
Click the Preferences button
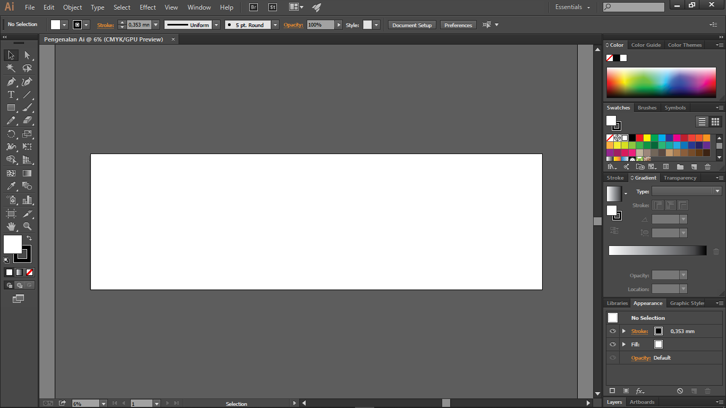click(x=458, y=25)
